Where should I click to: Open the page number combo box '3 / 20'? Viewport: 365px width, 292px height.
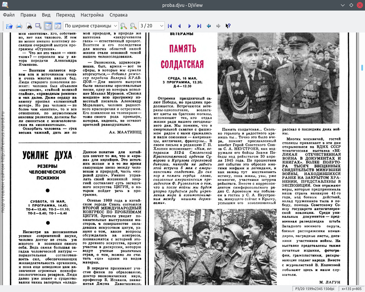[152, 26]
